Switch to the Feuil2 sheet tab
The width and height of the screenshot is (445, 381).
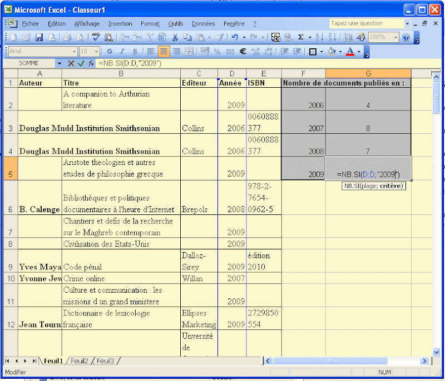tap(79, 361)
